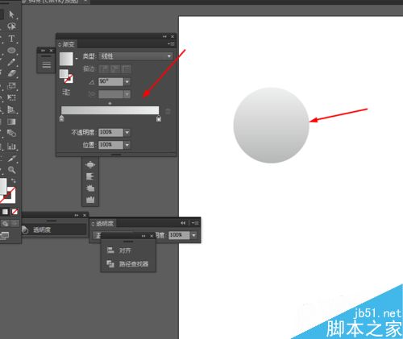Open the gradient angle dropdown arrow

point(127,81)
